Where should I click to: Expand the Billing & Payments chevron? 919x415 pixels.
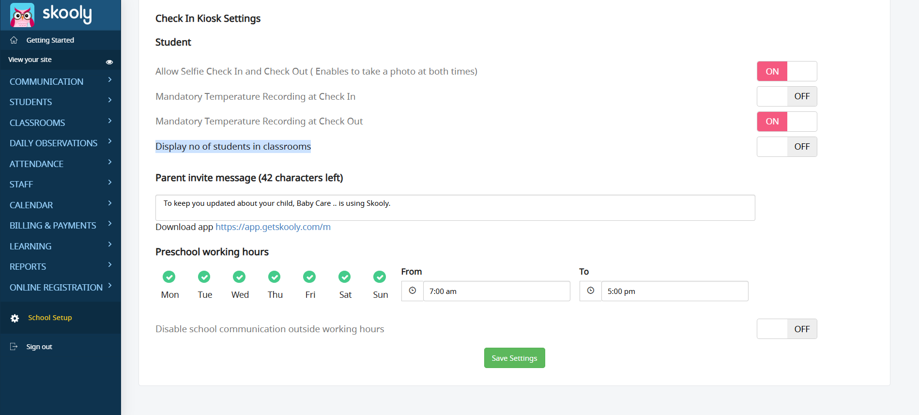pyautogui.click(x=110, y=224)
